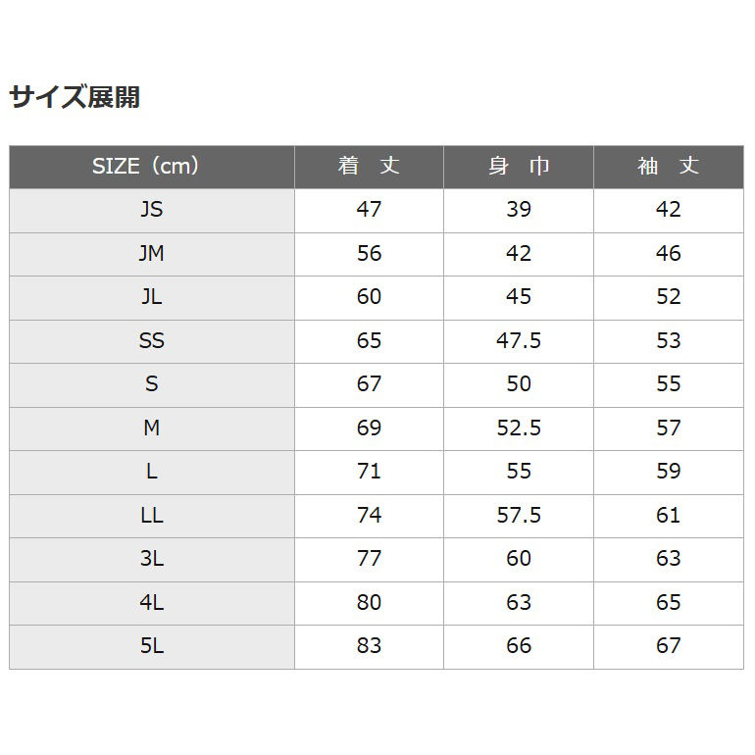The image size is (755, 755).
Task: Select the JL size row label
Action: tap(152, 297)
